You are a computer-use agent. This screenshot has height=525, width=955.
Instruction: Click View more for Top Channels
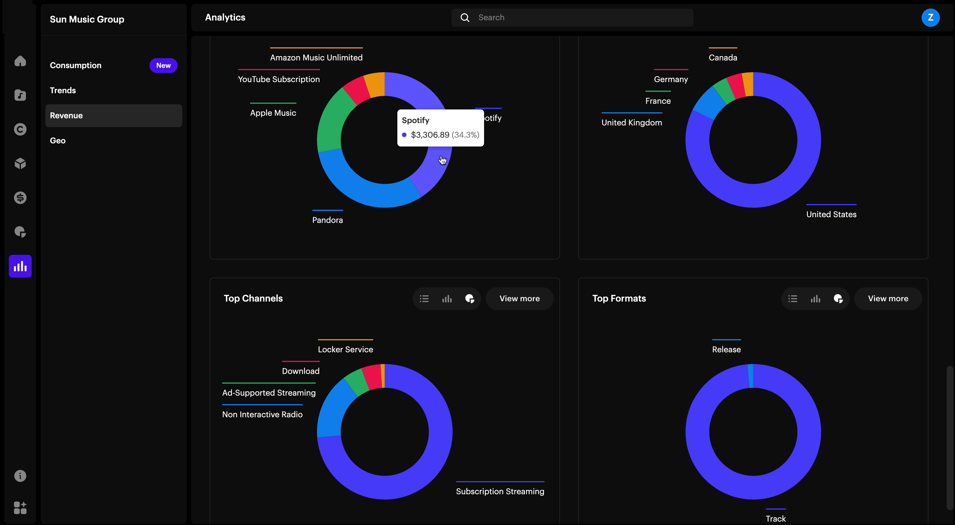coord(519,298)
